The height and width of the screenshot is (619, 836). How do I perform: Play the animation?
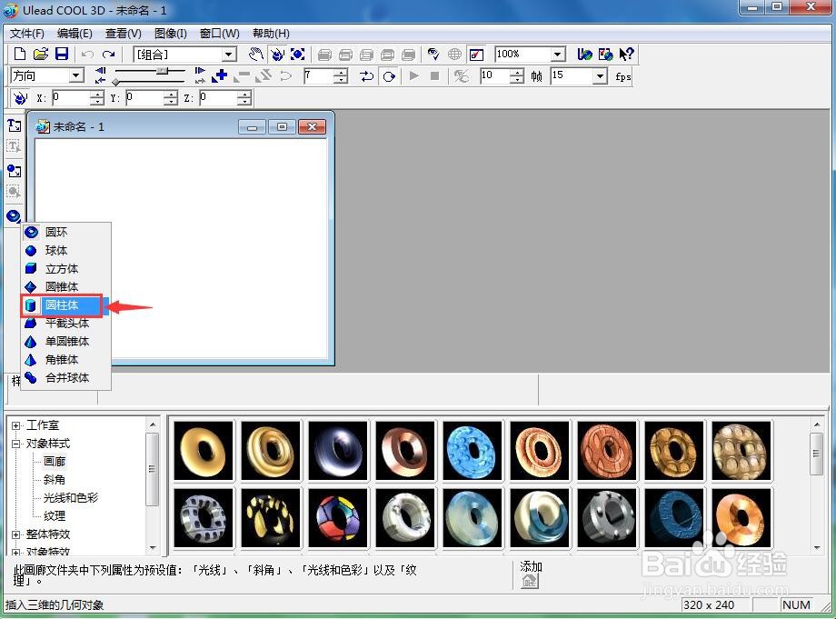[x=413, y=75]
